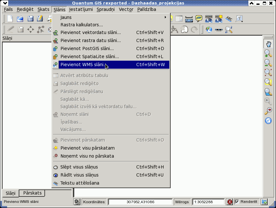Choose Pievienot visu pārskatam
The height and width of the screenshot is (208, 276).
point(111,148)
